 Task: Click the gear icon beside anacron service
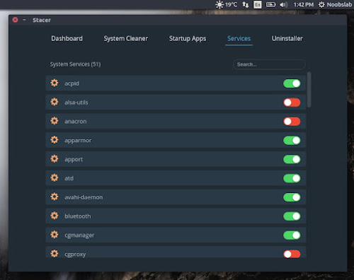55,121
